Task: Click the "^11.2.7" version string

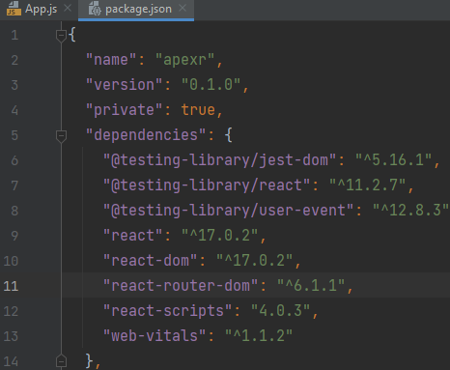Action: pos(367,185)
